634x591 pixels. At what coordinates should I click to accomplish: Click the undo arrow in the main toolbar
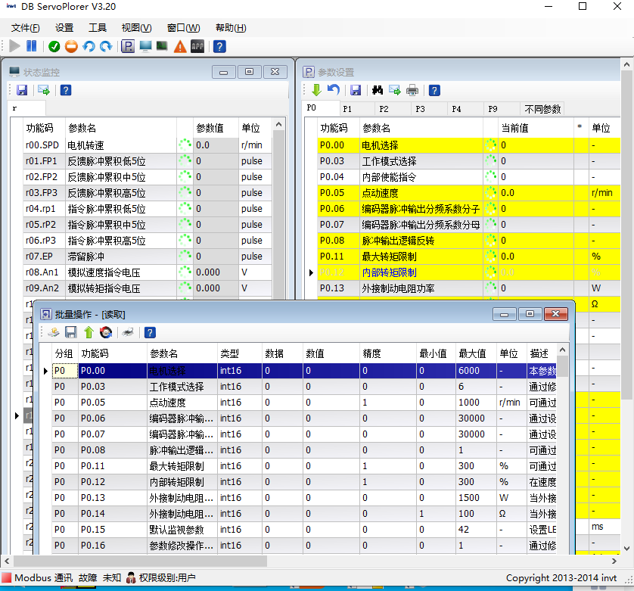89,46
